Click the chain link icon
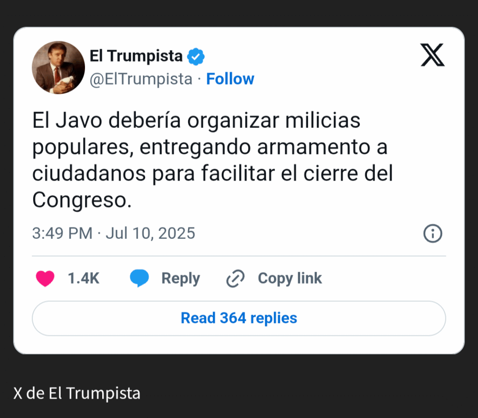The image size is (478, 418). pos(235,279)
